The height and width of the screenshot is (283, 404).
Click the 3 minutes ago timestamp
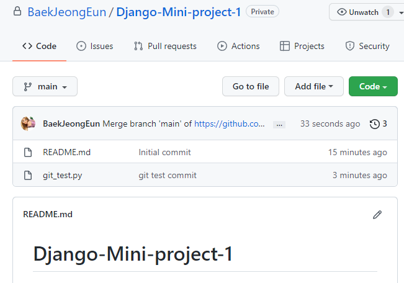click(x=360, y=175)
